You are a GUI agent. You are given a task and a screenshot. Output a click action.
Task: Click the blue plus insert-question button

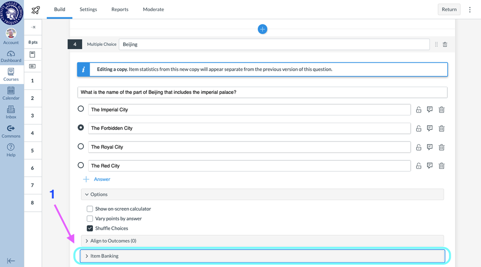(x=262, y=29)
